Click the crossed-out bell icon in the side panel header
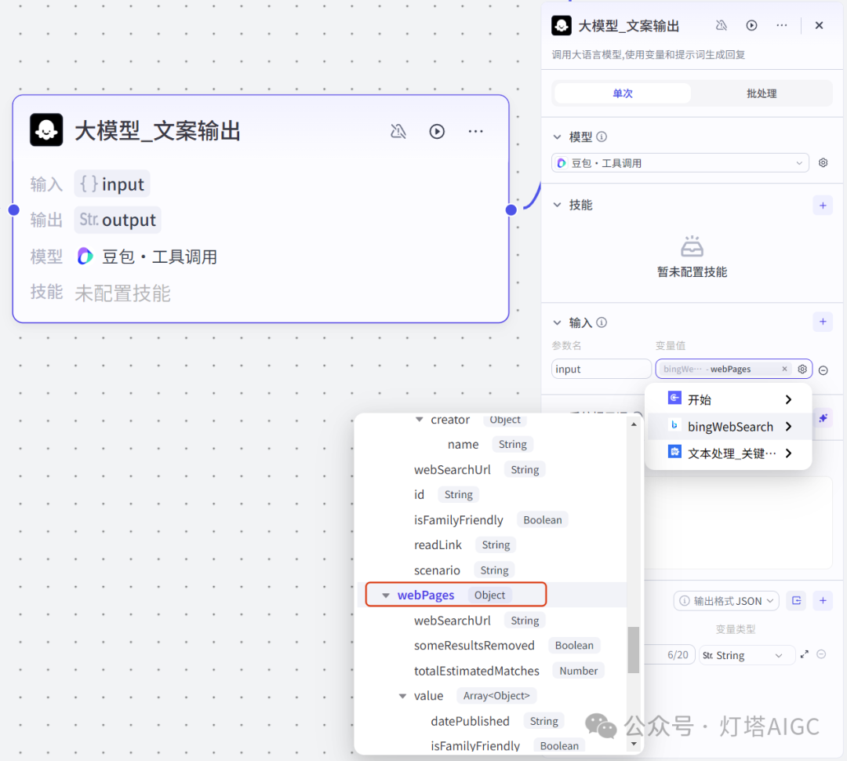Image resolution: width=847 pixels, height=761 pixels. (x=722, y=25)
